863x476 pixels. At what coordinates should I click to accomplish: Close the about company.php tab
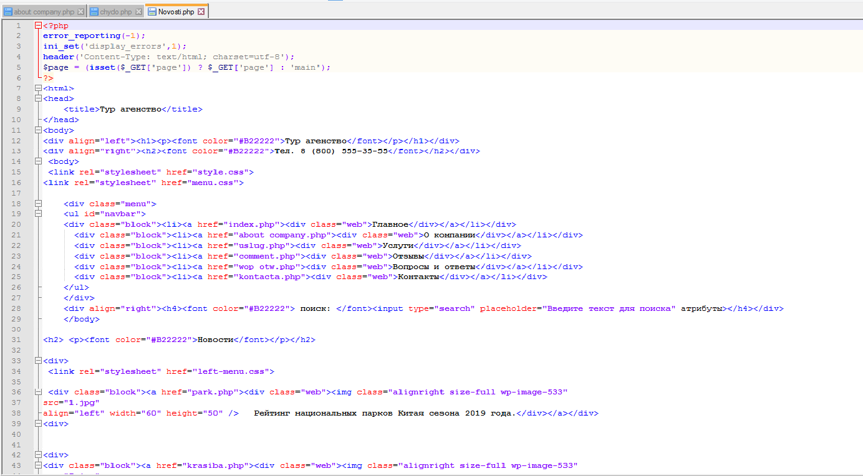[81, 12]
